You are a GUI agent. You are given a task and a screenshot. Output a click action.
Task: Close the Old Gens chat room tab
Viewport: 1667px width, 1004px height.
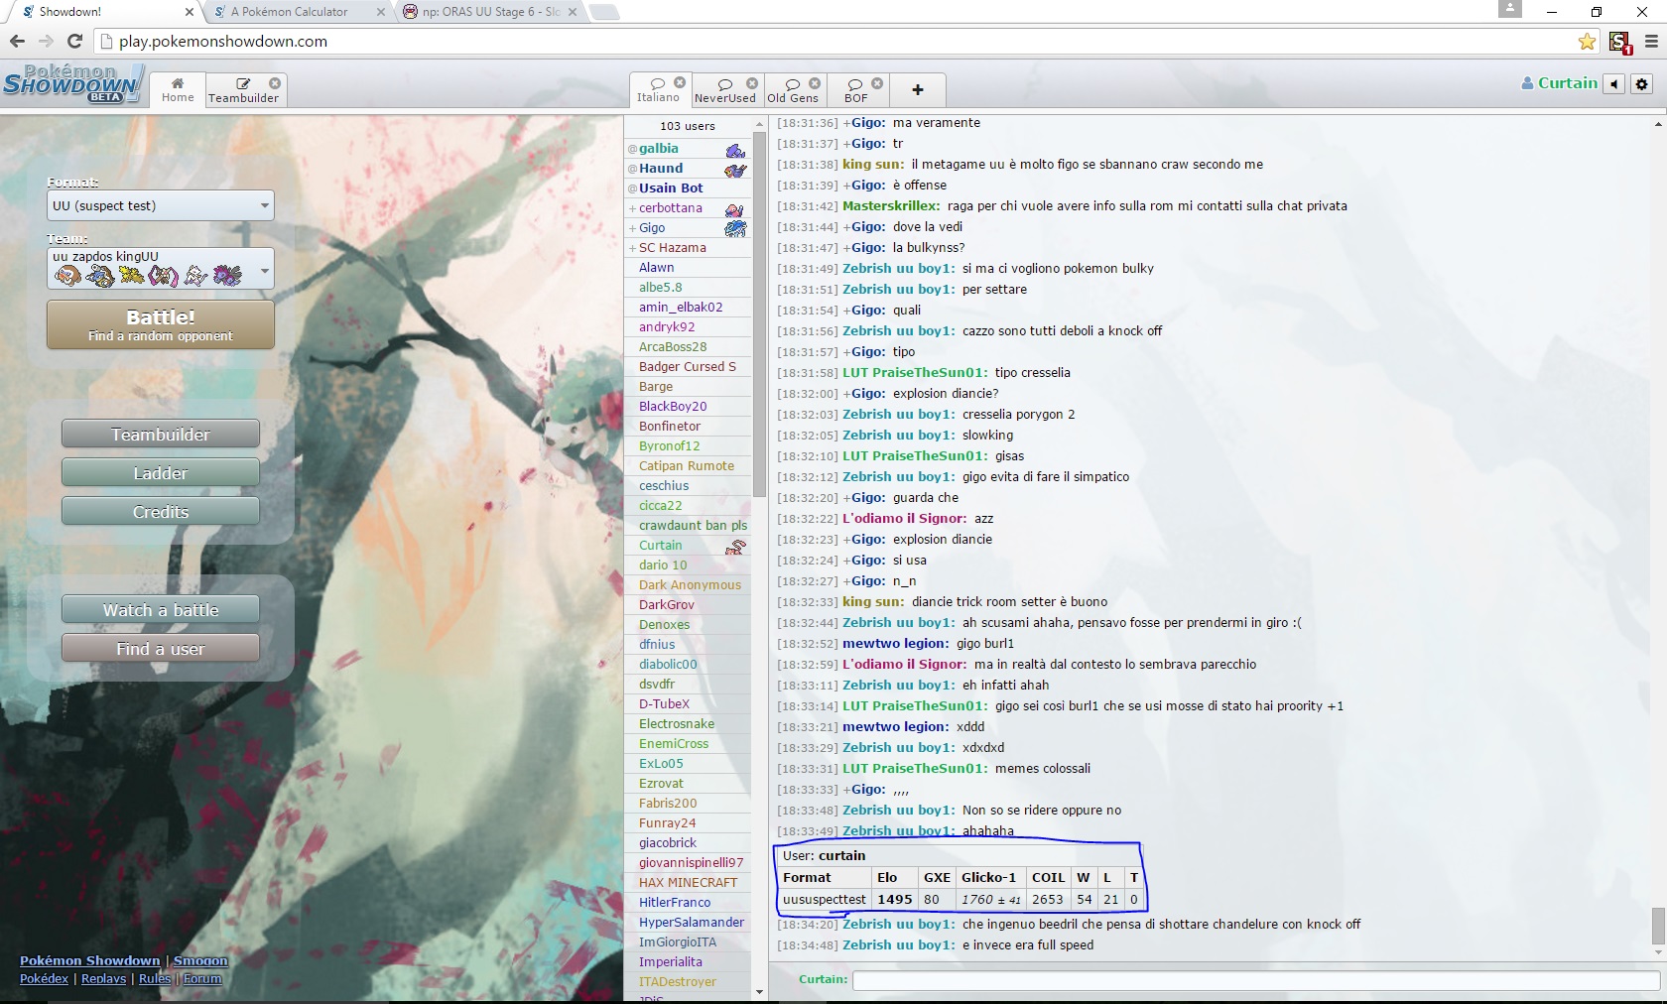click(x=815, y=83)
